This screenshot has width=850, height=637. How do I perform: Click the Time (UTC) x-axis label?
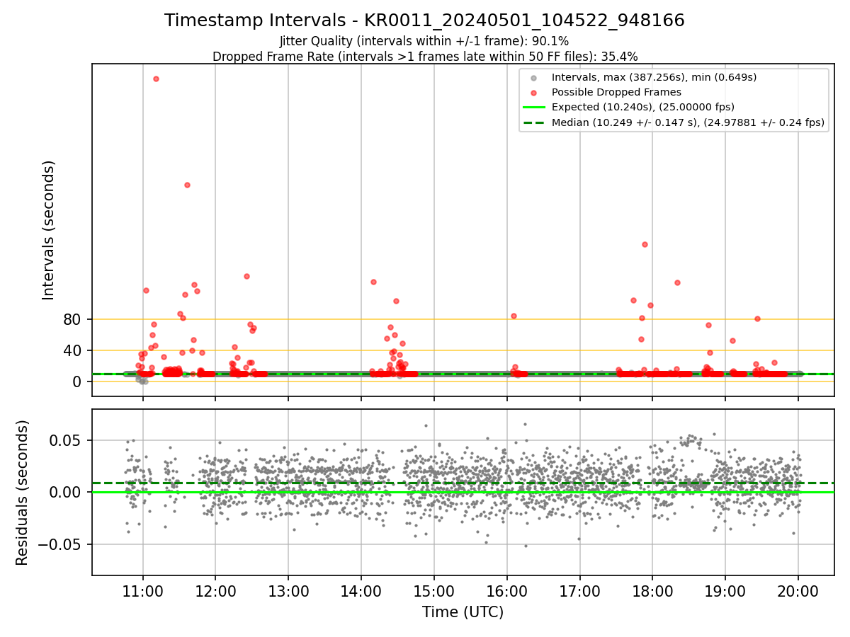[463, 612]
